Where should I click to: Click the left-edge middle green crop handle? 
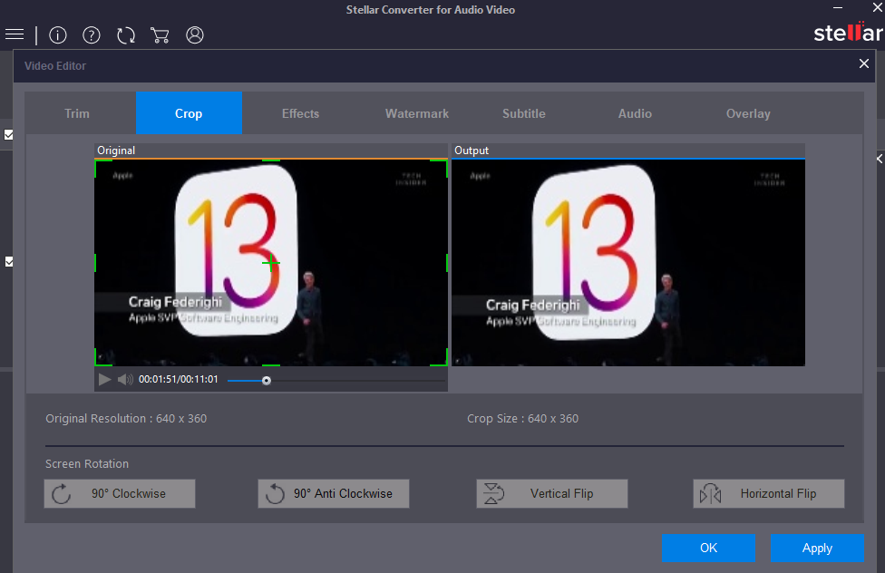95,263
